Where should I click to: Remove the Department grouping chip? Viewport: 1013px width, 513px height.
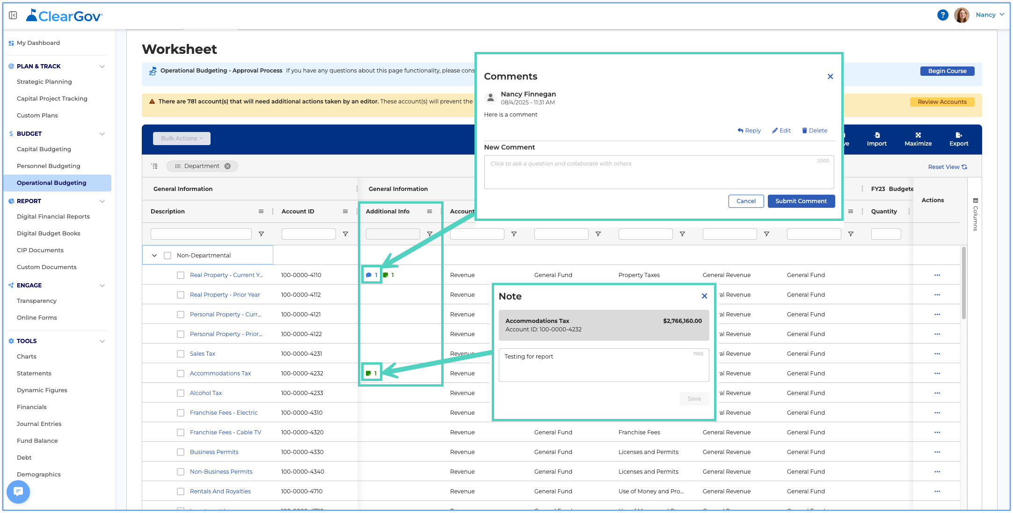click(x=227, y=166)
